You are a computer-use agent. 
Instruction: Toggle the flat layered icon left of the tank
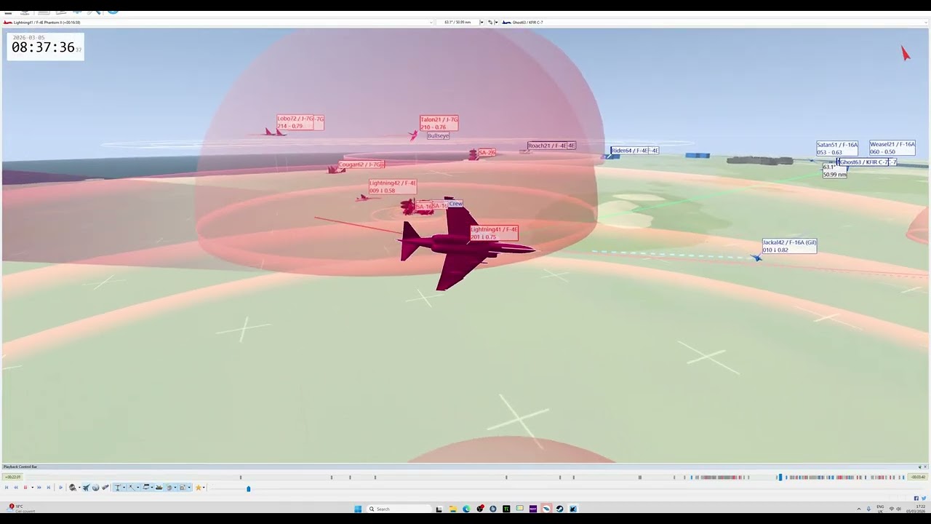pos(145,488)
